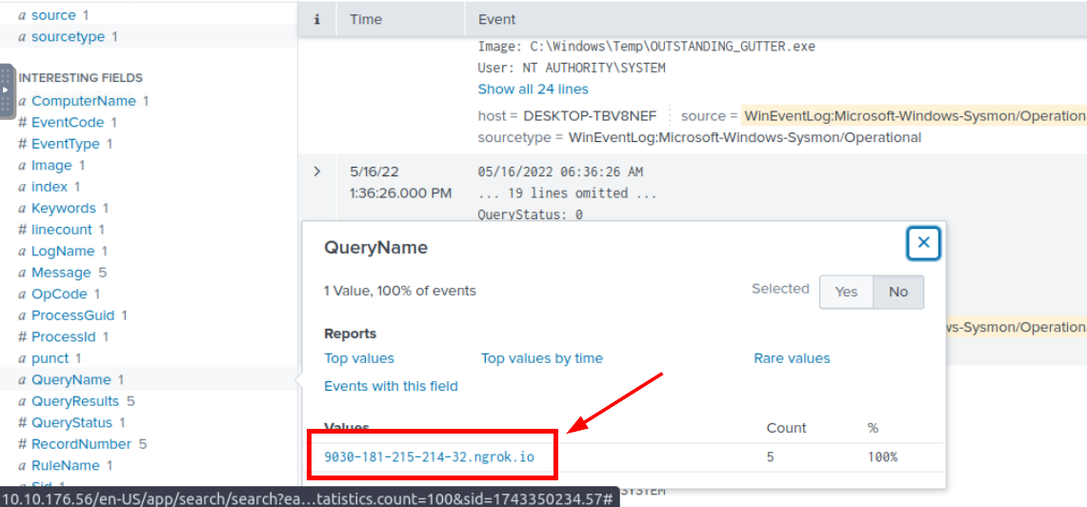The height and width of the screenshot is (507, 1087).
Task: Click the sourcetype WinEventLog value
Action: point(745,137)
